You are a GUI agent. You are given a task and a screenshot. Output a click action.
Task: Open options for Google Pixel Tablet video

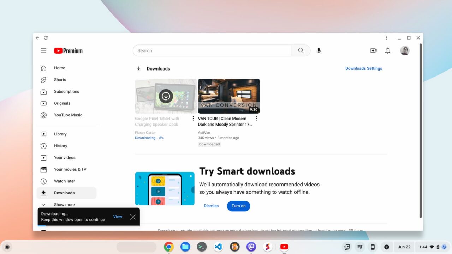(x=193, y=119)
